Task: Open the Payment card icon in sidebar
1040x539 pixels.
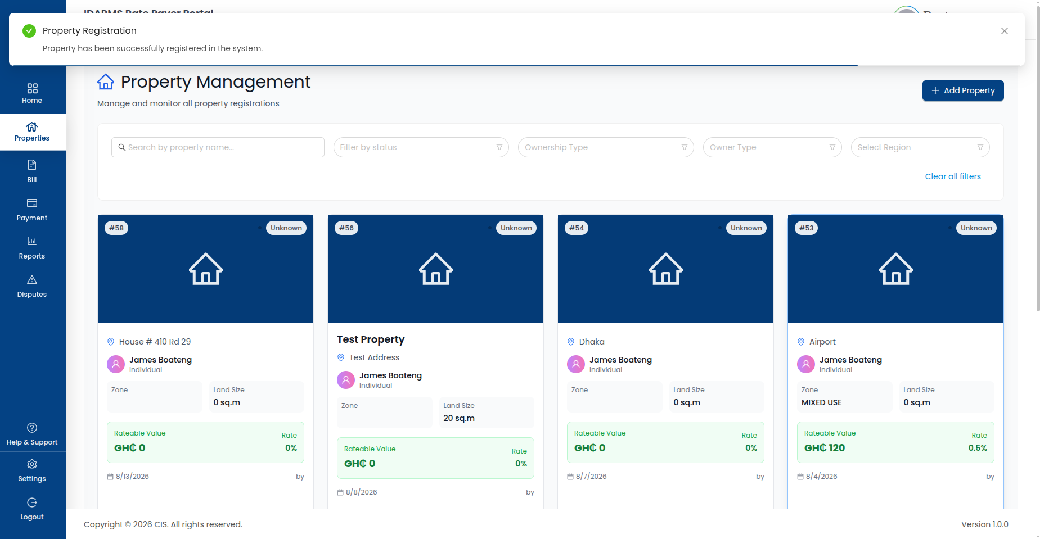Action: [32, 203]
